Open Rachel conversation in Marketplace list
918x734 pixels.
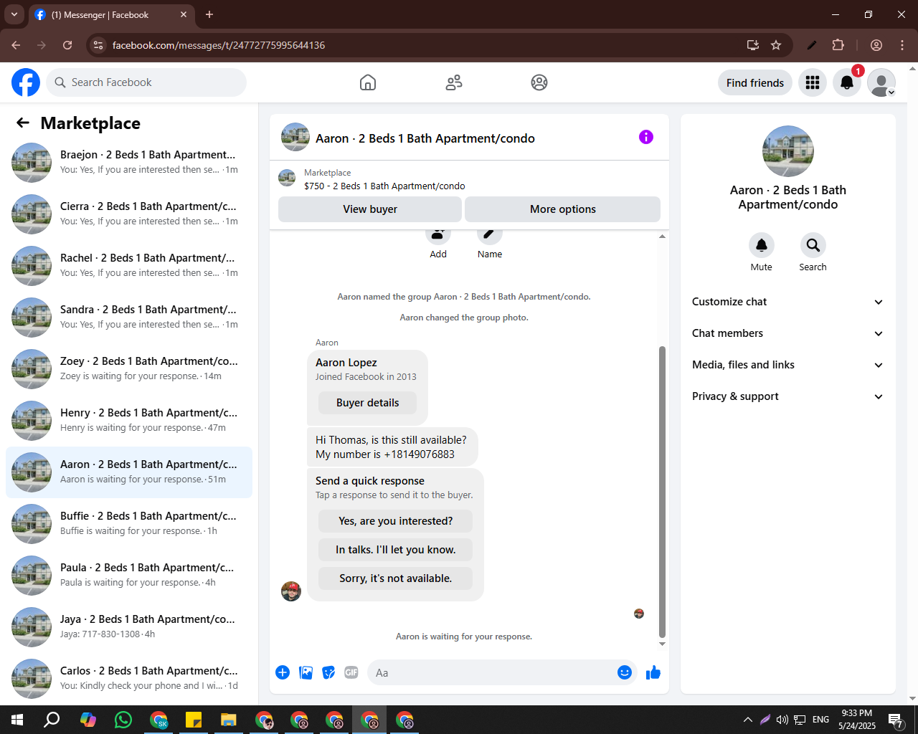(x=129, y=265)
